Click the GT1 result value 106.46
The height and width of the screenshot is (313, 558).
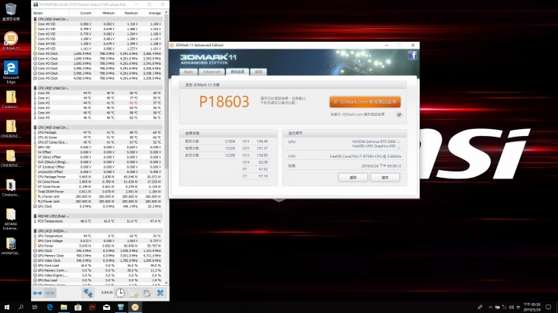tap(262, 141)
